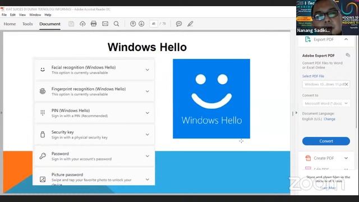
Task: Click the Select PDF File link
Action: click(313, 76)
